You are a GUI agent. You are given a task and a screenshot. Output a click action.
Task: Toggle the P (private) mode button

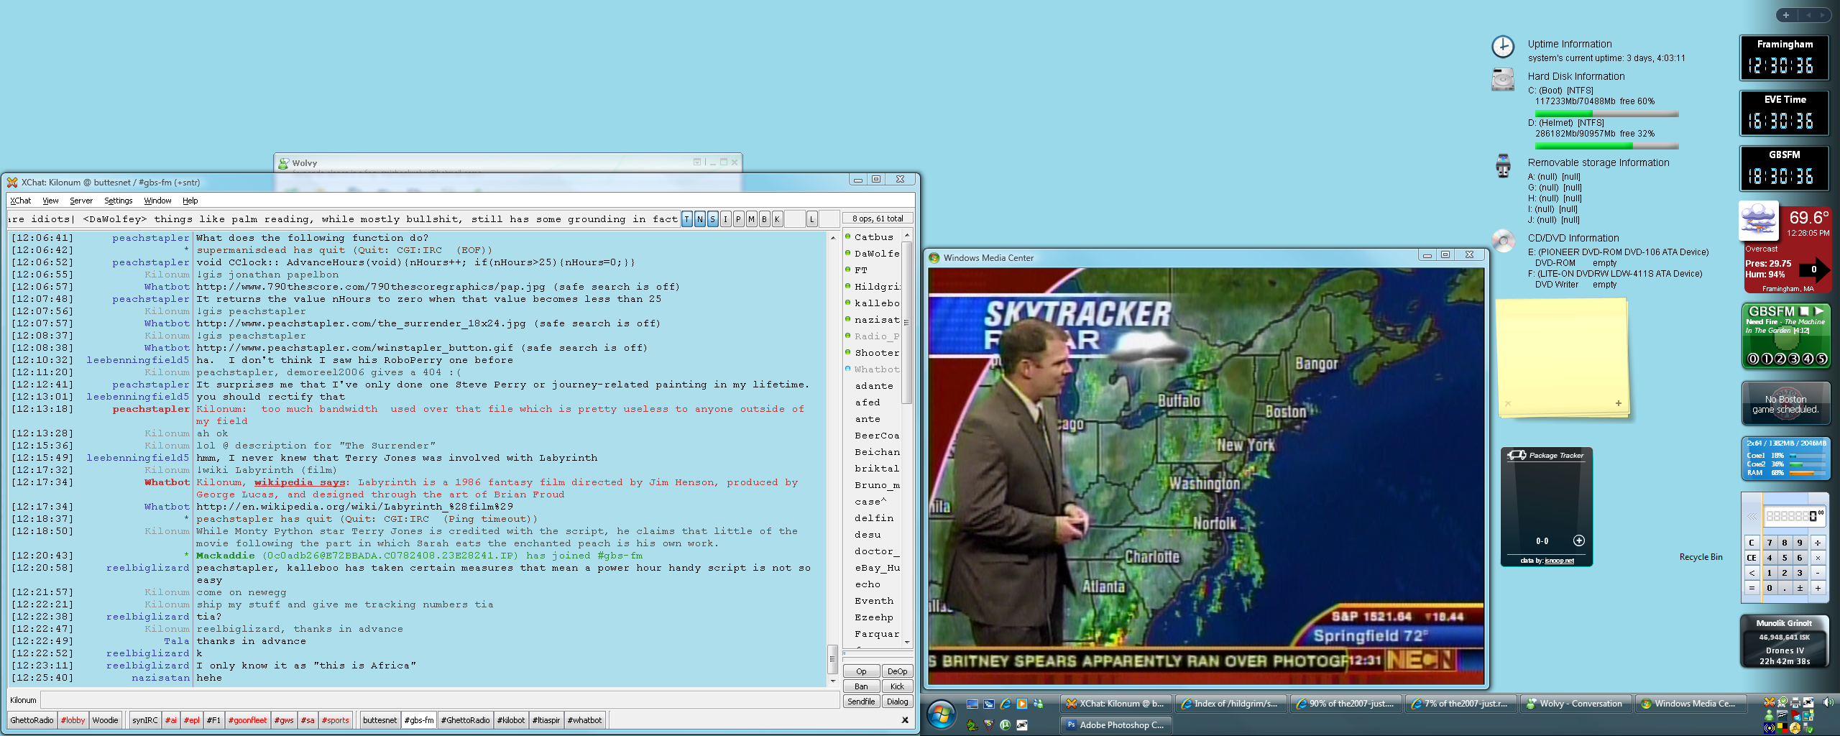[739, 219]
